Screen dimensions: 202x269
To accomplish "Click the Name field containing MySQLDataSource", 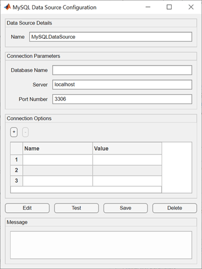I will tap(111, 37).
